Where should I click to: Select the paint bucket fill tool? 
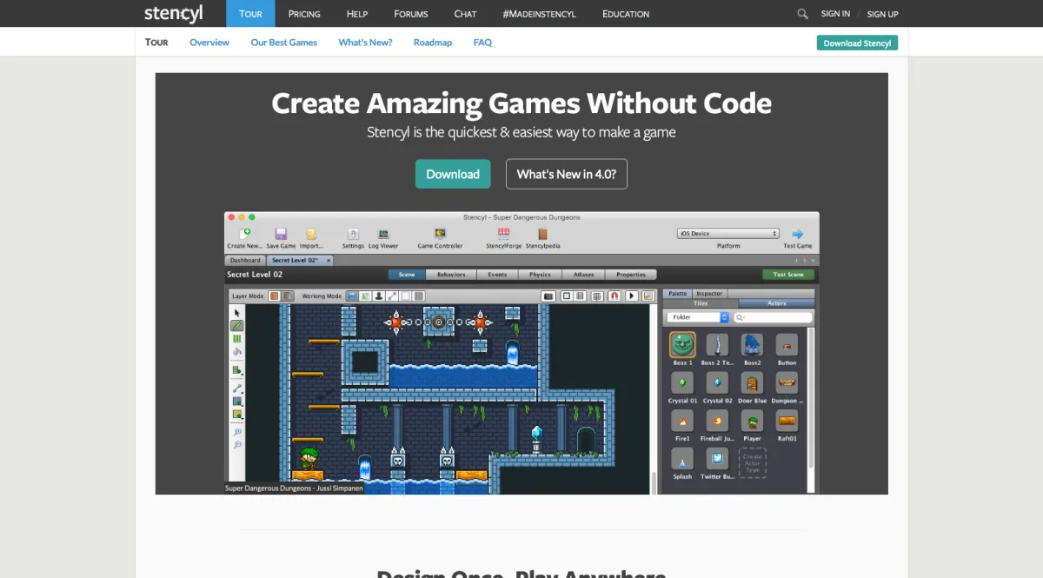pyautogui.click(x=236, y=352)
